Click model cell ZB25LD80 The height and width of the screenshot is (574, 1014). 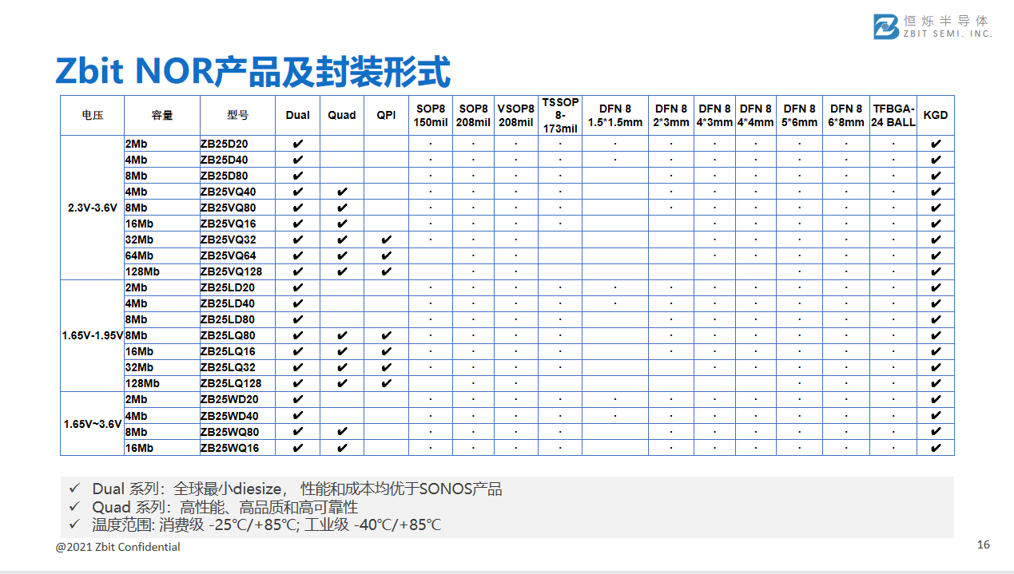point(238,319)
